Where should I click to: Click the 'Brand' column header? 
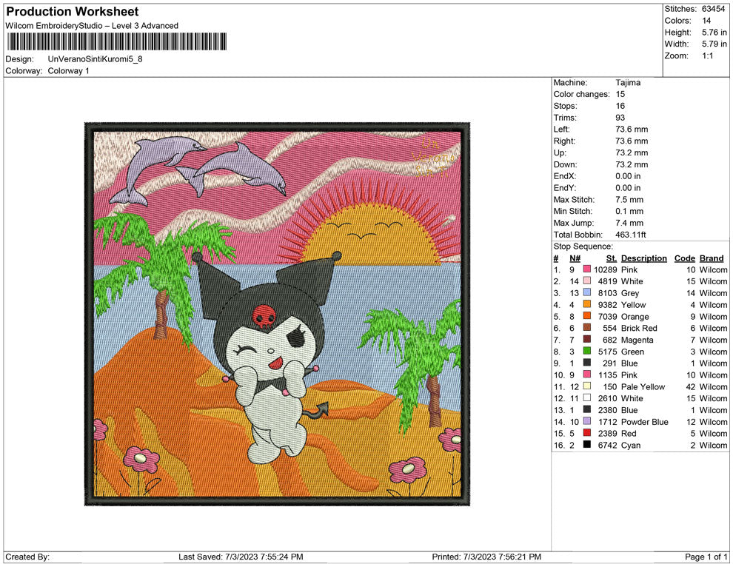pyautogui.click(x=712, y=258)
